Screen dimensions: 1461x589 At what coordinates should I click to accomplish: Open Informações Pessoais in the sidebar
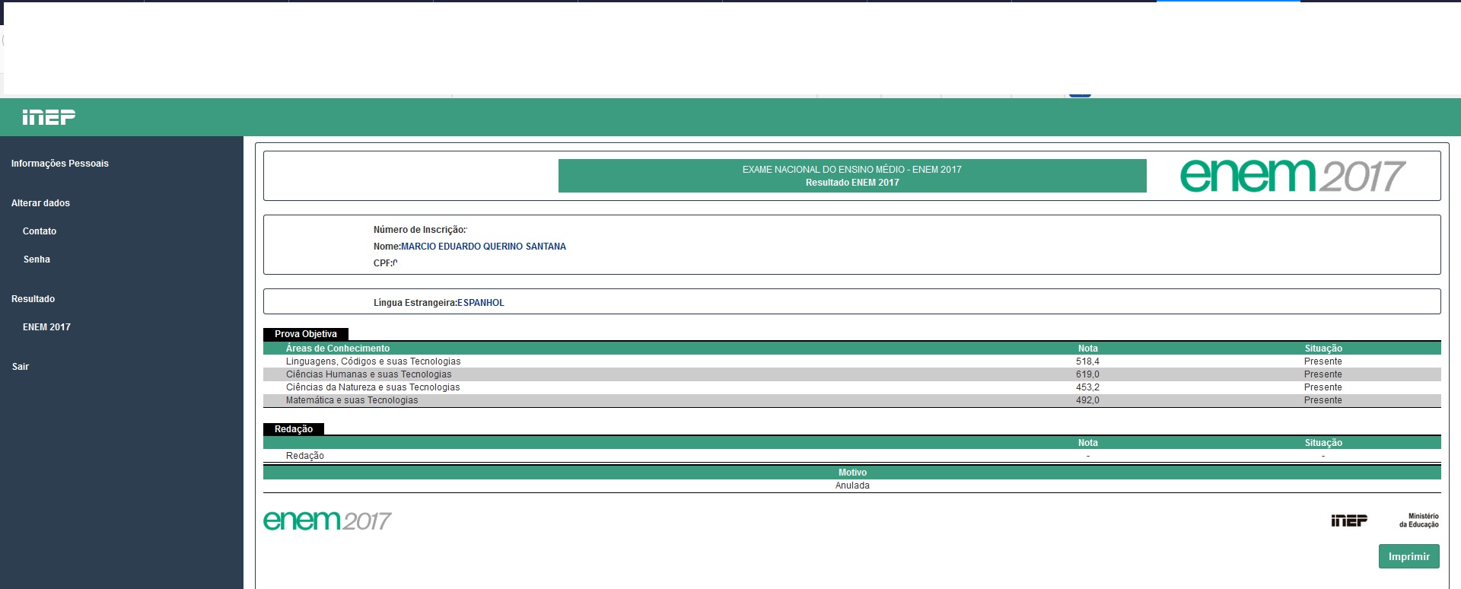coord(59,164)
